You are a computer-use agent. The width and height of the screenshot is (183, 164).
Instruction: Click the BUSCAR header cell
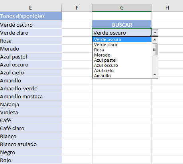click(122, 24)
